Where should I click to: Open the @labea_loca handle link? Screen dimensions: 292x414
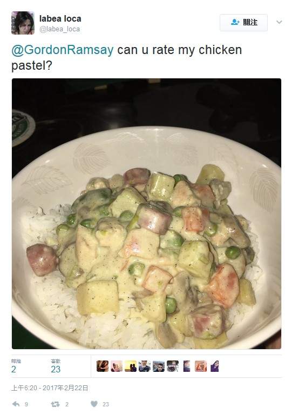[x=59, y=29]
